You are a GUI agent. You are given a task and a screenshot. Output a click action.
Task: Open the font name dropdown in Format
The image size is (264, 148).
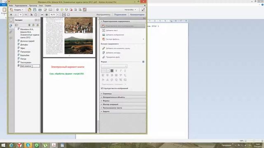coord(114,66)
